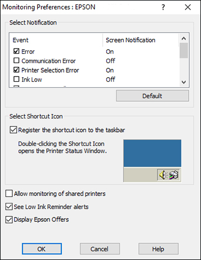This screenshot has width=201, height=260.
Task: Click the question mark help icon
Action: (163, 7)
